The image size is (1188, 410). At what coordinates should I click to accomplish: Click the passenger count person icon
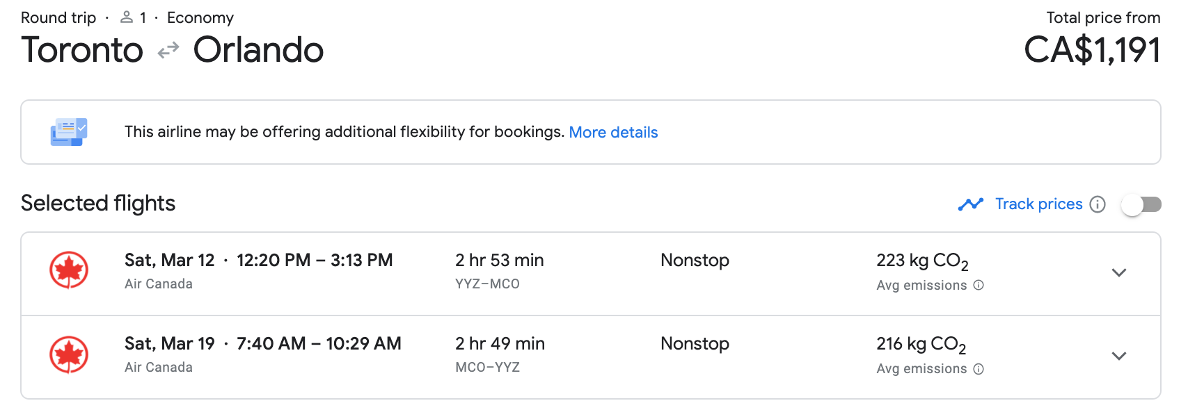(127, 17)
